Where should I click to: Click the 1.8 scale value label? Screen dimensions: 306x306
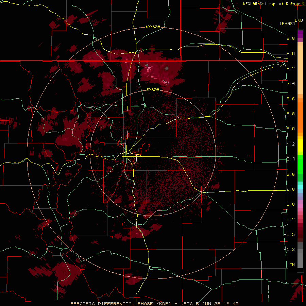click(x=291, y=189)
